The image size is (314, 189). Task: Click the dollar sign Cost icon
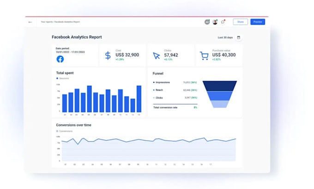click(108, 55)
